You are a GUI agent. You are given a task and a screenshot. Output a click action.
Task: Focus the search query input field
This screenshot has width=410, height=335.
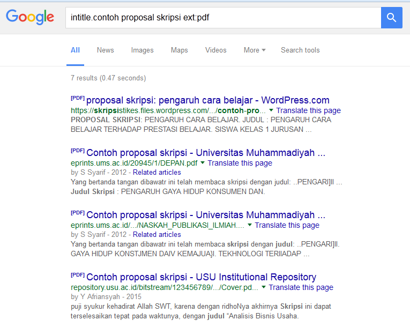click(223, 18)
